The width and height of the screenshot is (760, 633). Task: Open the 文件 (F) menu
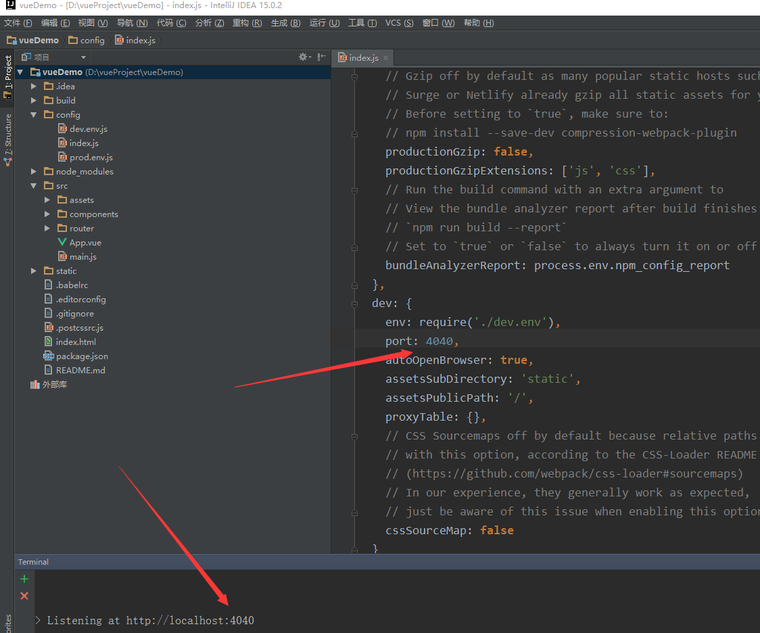18,23
